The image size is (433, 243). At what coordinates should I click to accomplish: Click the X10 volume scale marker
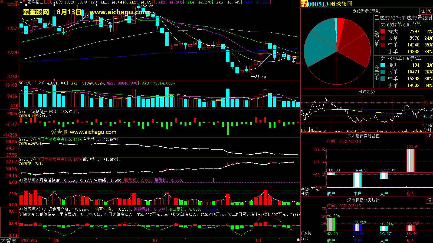[14, 106]
